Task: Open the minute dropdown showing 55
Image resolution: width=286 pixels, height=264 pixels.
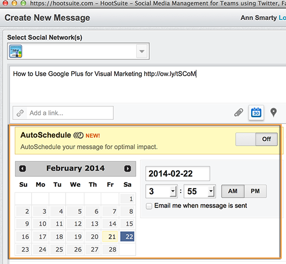Action: click(200, 191)
